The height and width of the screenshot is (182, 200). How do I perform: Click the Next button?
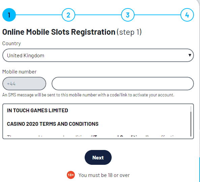(x=98, y=157)
